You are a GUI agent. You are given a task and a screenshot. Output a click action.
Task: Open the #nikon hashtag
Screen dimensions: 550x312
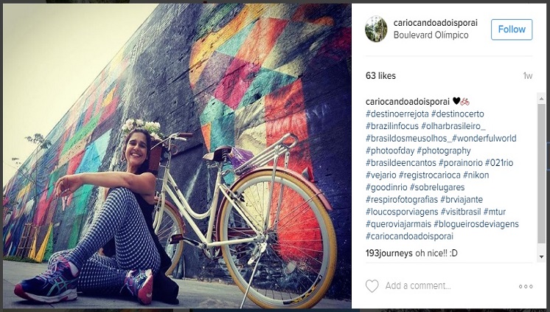[476, 175]
